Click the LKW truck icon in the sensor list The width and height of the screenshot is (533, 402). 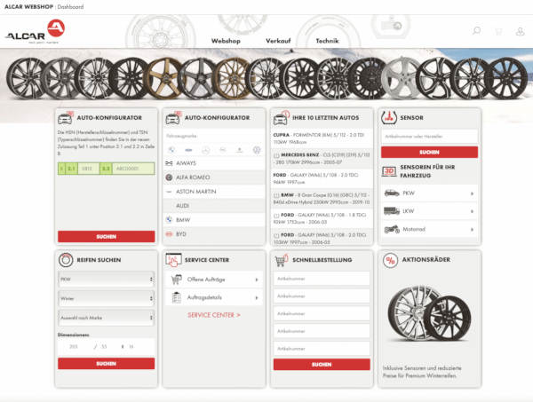392,211
